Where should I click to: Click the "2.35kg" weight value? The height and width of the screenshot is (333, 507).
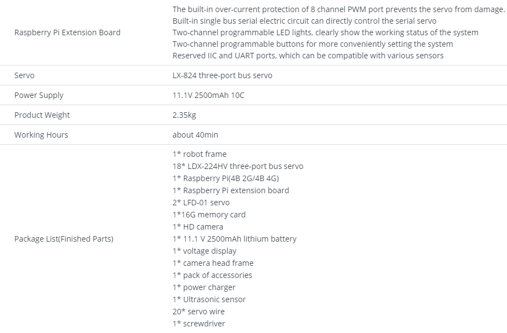point(184,115)
